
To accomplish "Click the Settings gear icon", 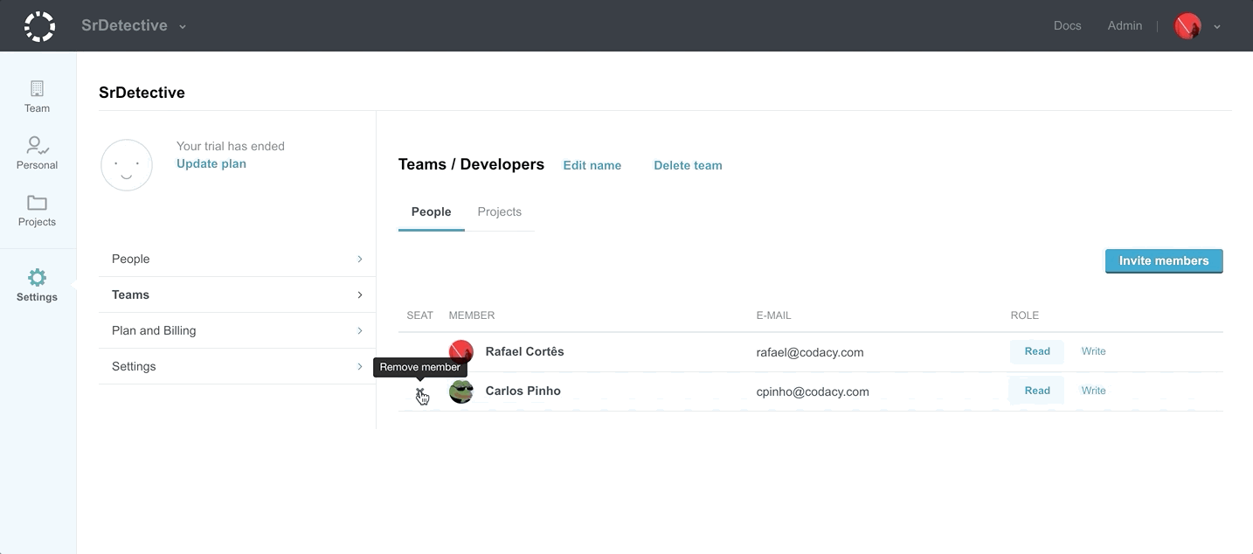I will [x=37, y=278].
